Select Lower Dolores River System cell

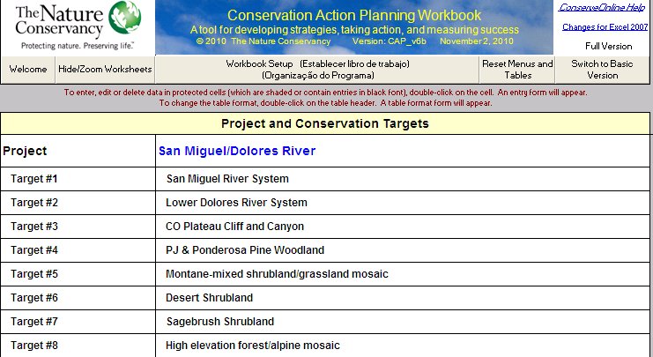403,203
